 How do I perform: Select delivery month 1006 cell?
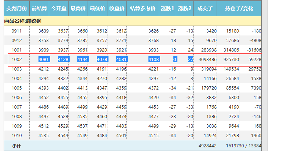pos(16,98)
